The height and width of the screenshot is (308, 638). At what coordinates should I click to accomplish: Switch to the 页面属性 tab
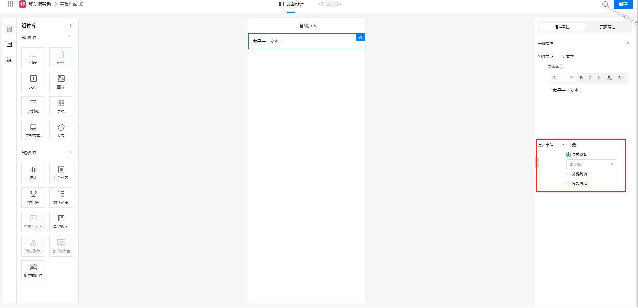(x=608, y=27)
